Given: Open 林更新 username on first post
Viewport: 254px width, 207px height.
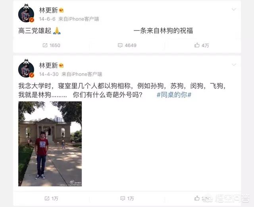Looking at the screenshot, I should pos(48,10).
